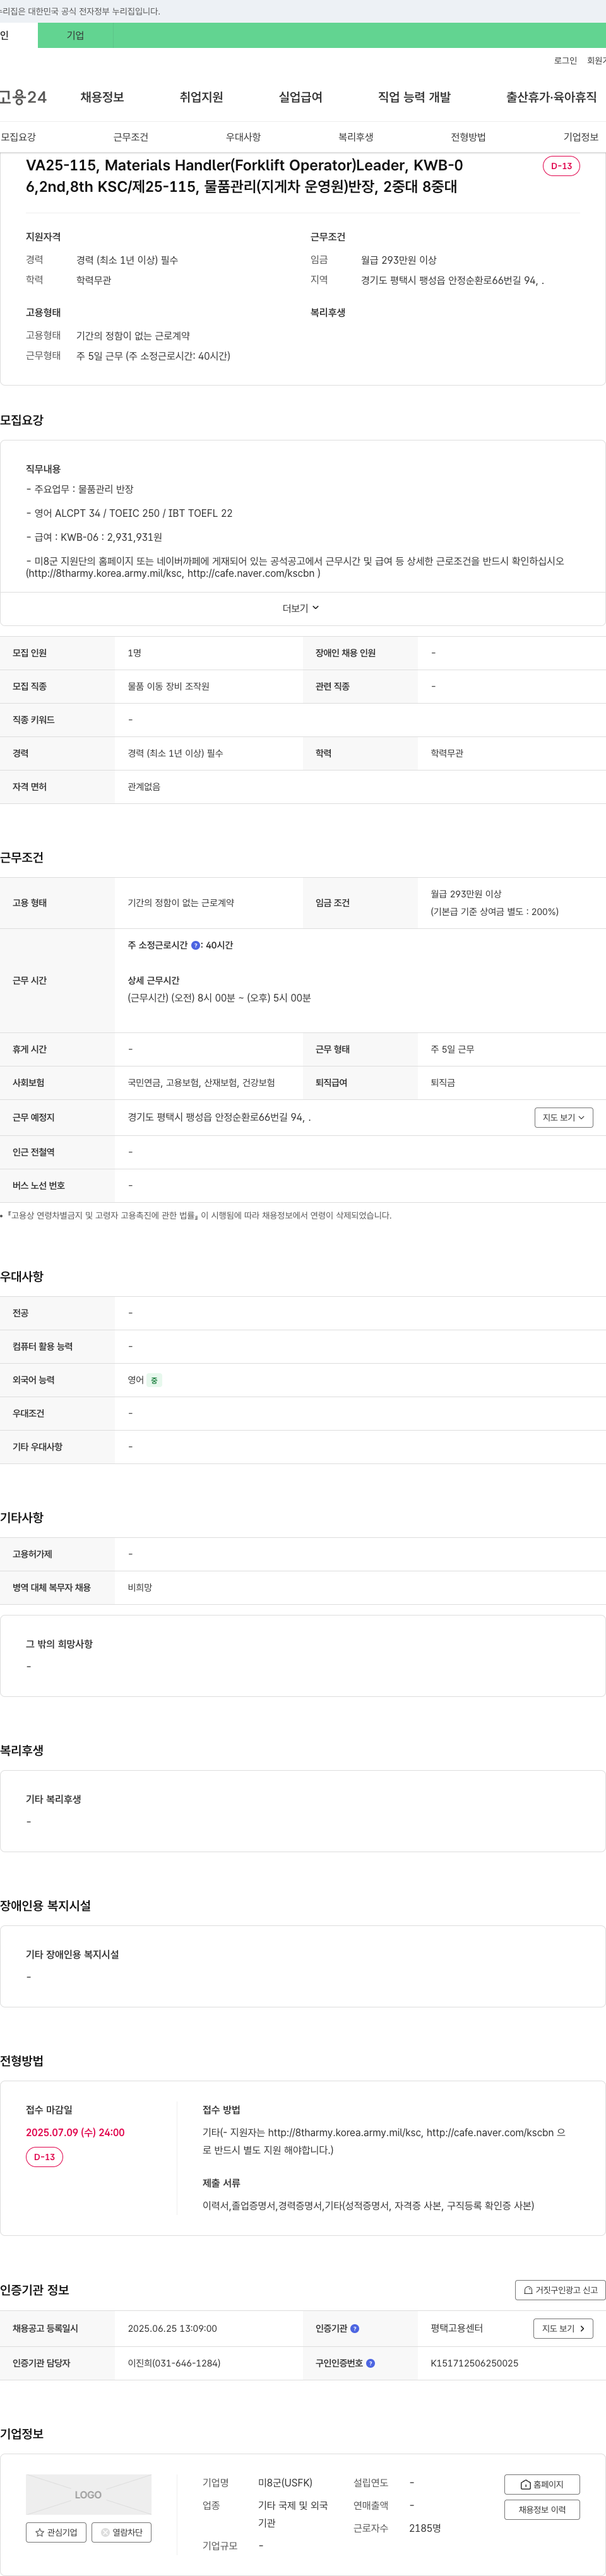Open the 출산휴가·육아휴직 menu
This screenshot has width=606, height=2576.
click(x=551, y=97)
